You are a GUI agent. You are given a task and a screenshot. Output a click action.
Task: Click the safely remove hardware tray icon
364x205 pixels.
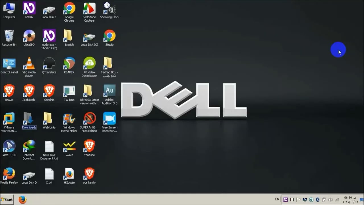[324, 200]
